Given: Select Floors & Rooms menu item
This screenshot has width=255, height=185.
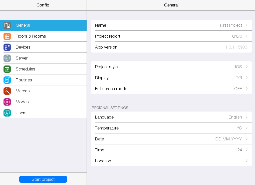Looking at the screenshot, I should coord(31,36).
